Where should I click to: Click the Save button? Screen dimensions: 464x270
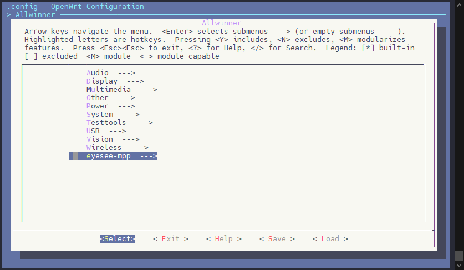(277, 238)
